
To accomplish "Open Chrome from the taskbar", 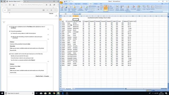I will [x=54, y=93].
